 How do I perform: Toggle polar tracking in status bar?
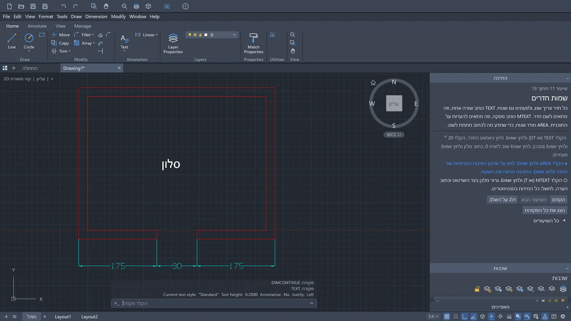(473, 316)
